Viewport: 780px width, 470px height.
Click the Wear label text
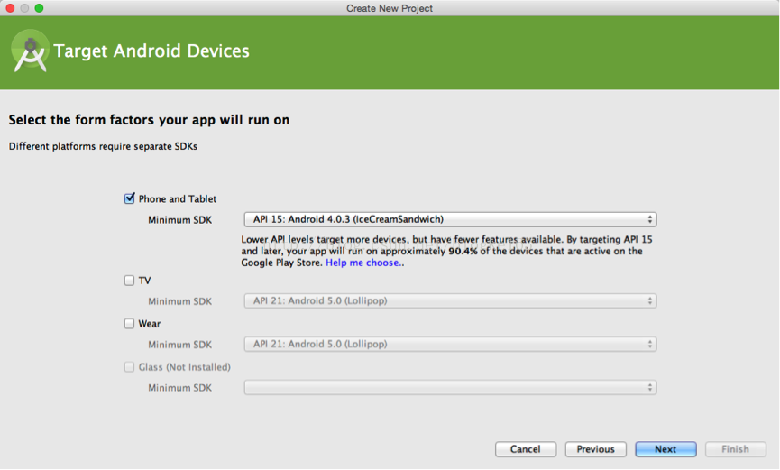click(149, 324)
